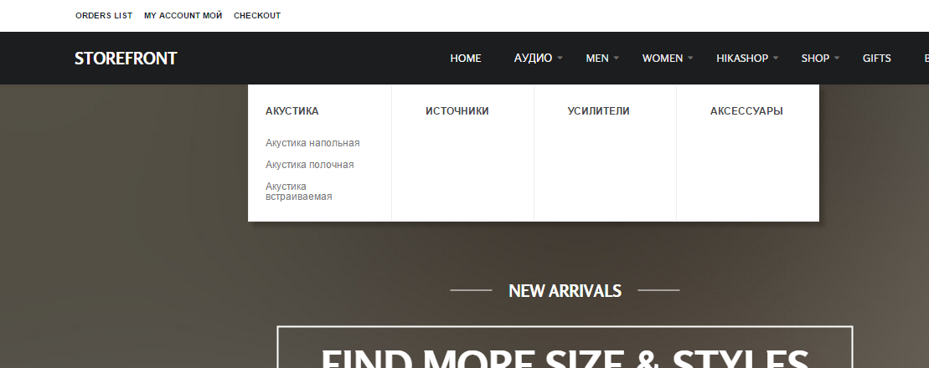Click the STOREFRONT logo
The width and height of the screenshot is (929, 368).
click(x=126, y=58)
